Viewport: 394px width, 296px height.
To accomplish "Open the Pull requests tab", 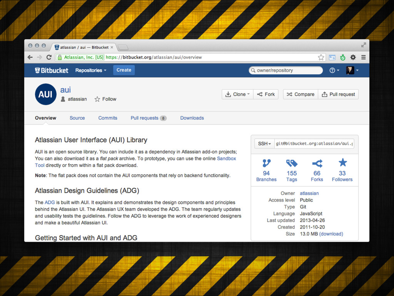I will pos(145,118).
